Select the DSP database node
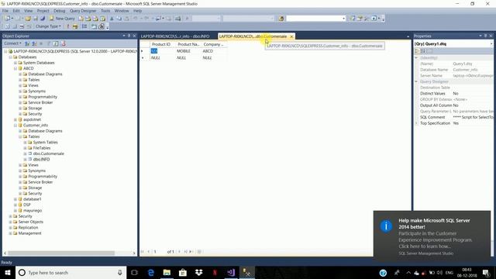 coord(27,205)
